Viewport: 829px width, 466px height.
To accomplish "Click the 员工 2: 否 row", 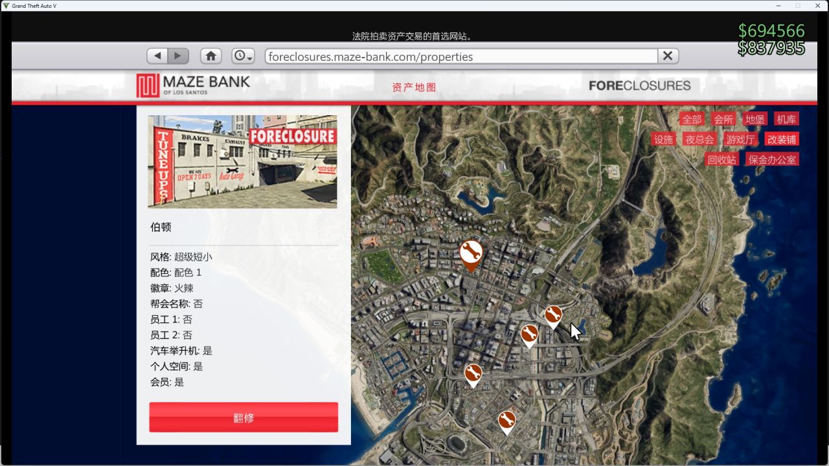I will [172, 335].
